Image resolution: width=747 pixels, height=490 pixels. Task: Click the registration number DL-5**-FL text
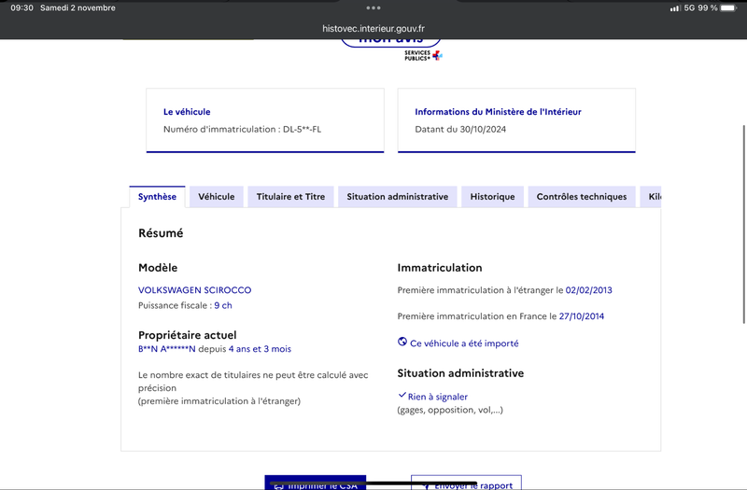tap(302, 129)
